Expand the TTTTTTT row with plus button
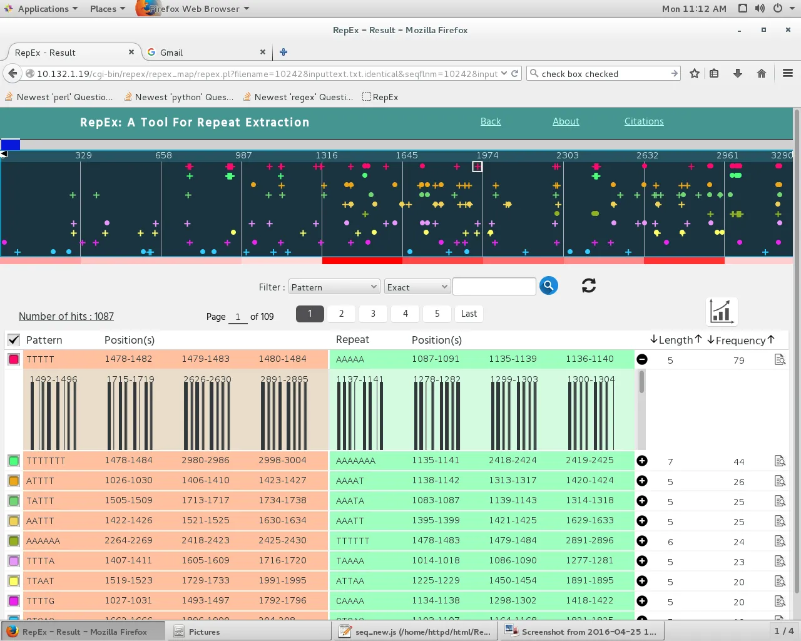 pos(642,461)
